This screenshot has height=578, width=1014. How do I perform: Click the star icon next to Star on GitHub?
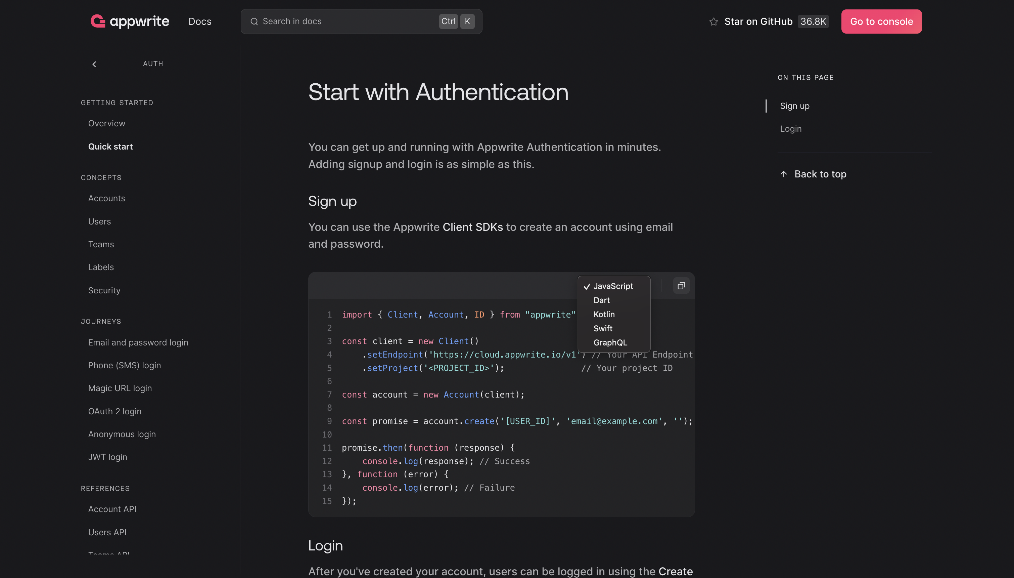pos(713,22)
